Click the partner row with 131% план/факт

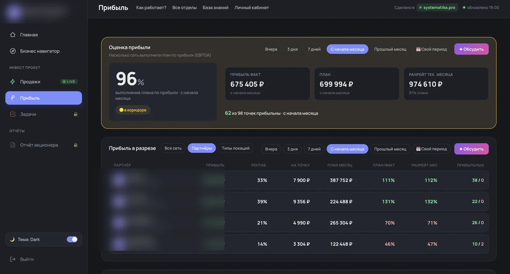coord(299,201)
